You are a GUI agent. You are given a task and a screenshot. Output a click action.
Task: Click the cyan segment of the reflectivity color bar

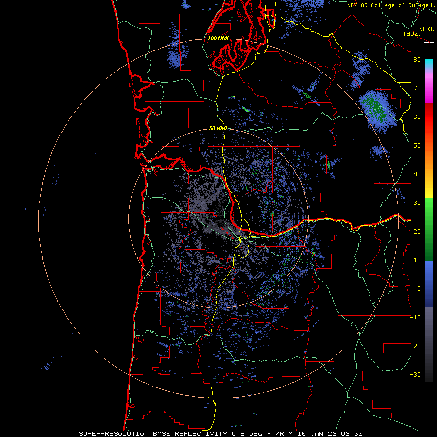pos(429,64)
